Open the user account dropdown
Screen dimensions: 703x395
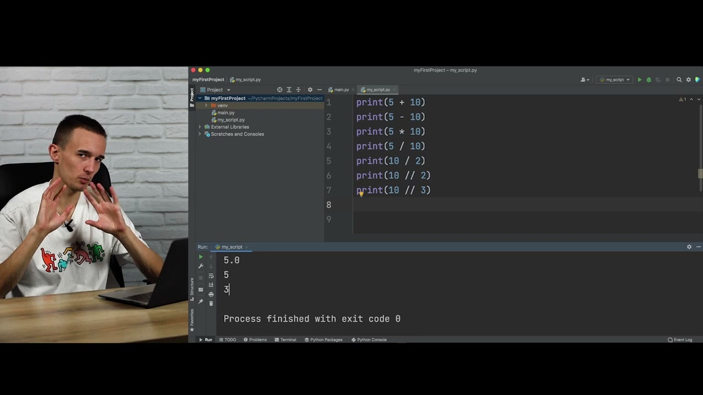click(x=585, y=80)
